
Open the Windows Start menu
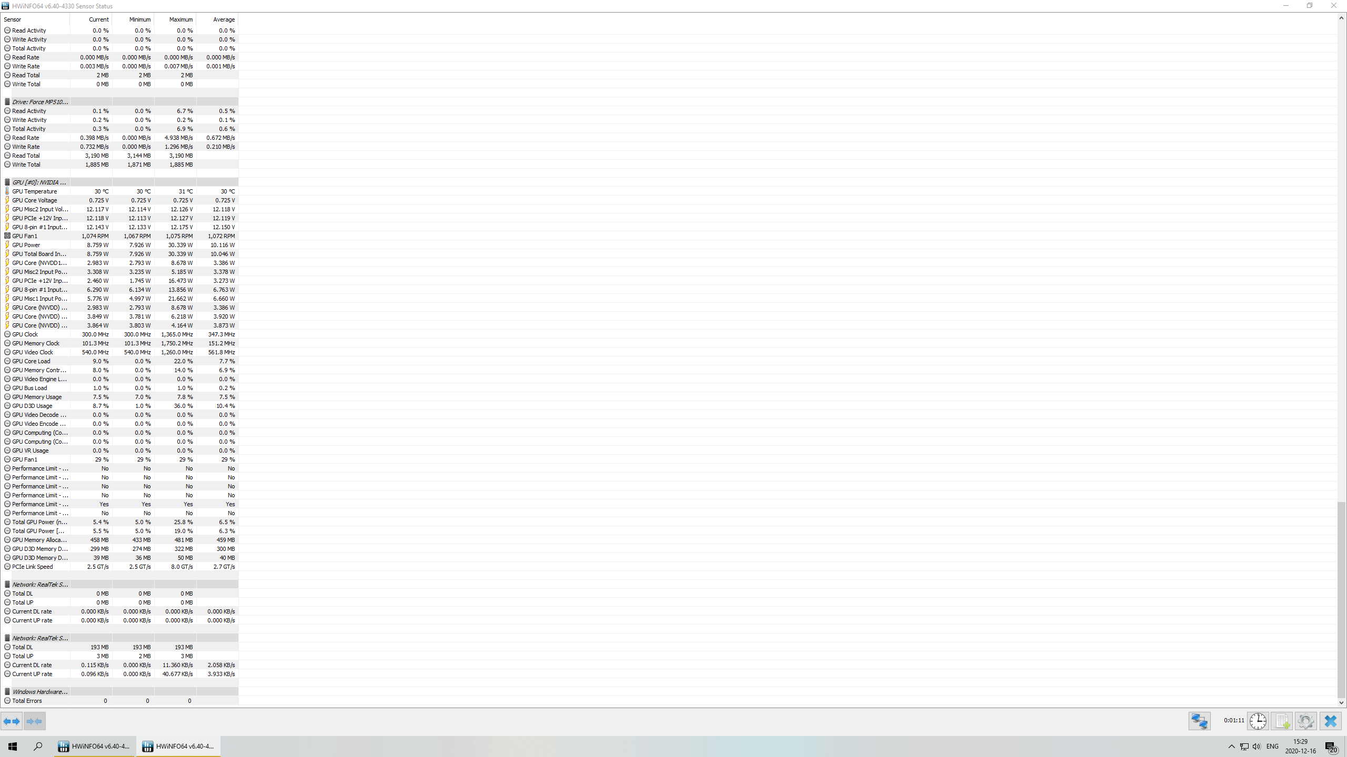click(13, 746)
